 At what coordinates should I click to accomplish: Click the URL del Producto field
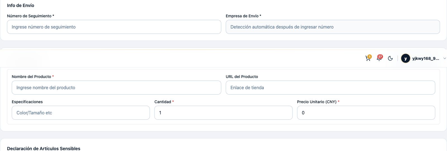click(x=331, y=88)
